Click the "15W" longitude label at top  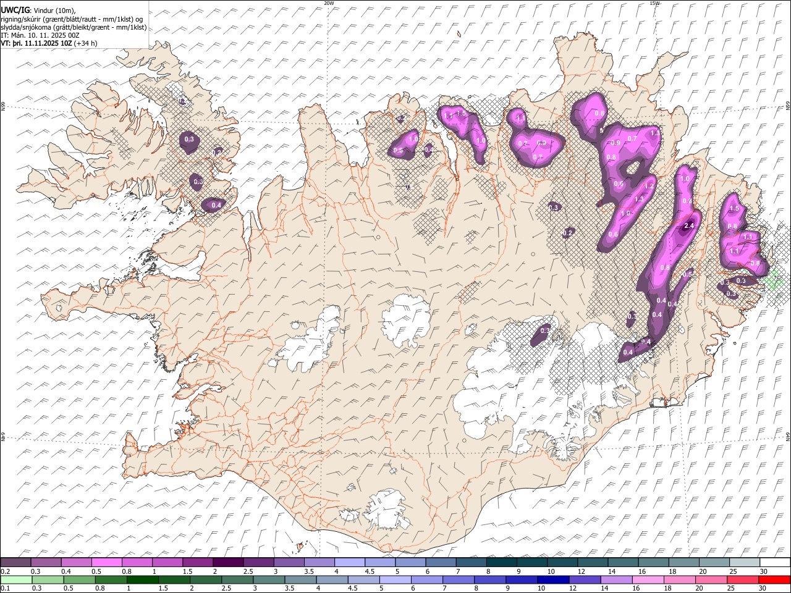tap(655, 3)
